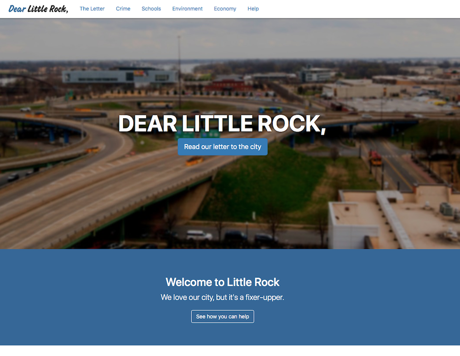Click the Help nav link
This screenshot has height=356, width=460.
[253, 9]
